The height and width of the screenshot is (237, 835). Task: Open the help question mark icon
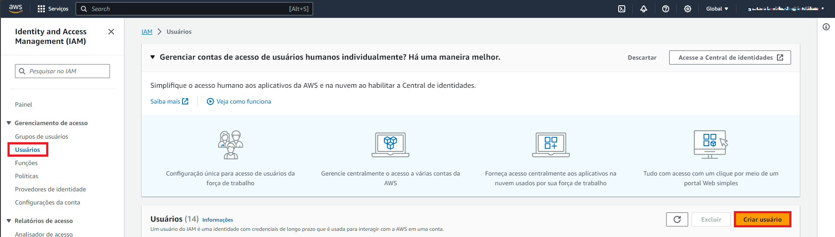tap(666, 9)
